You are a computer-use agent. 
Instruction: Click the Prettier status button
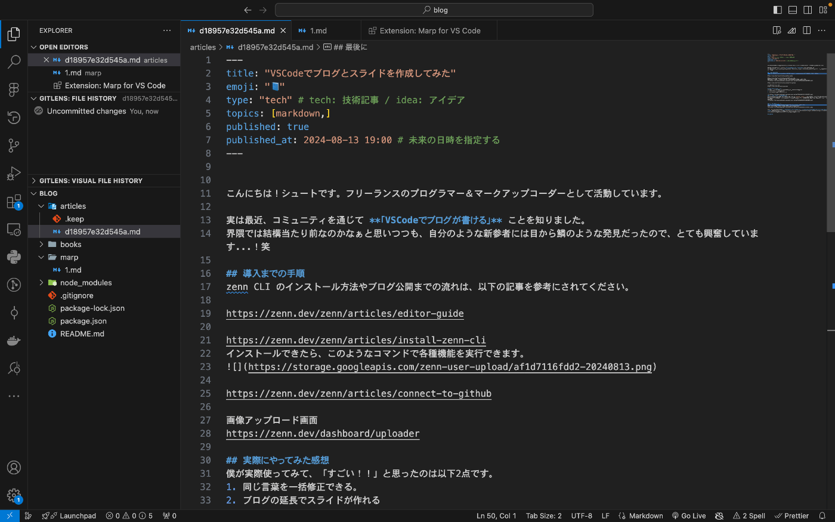pyautogui.click(x=791, y=516)
